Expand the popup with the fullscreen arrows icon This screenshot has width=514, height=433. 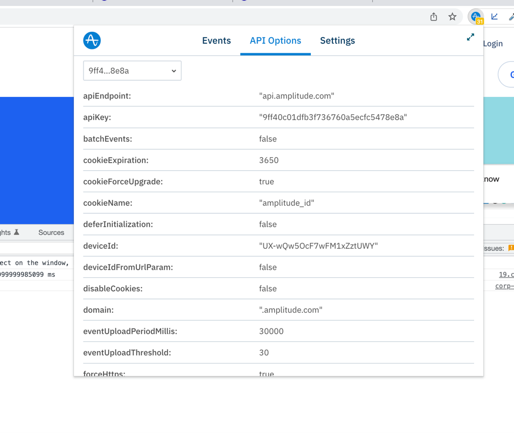[x=470, y=37]
